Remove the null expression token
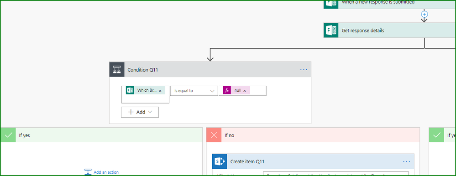 click(245, 91)
